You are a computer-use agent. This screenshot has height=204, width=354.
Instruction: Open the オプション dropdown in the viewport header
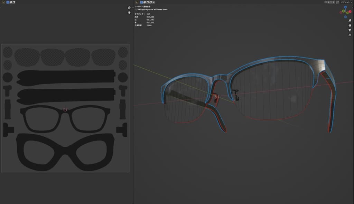click(346, 2)
